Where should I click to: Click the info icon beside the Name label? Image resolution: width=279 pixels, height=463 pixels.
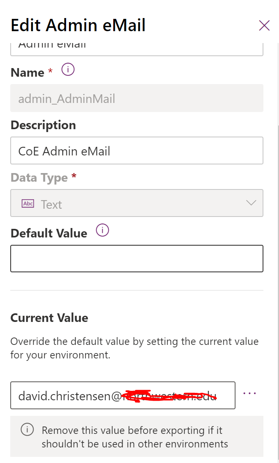point(68,69)
